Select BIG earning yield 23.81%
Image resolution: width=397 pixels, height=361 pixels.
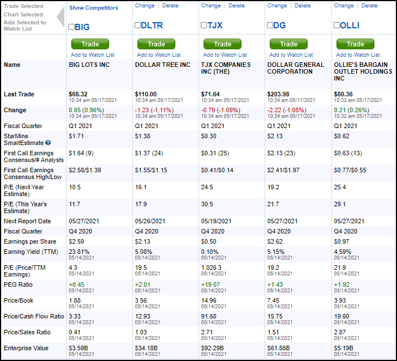79,252
